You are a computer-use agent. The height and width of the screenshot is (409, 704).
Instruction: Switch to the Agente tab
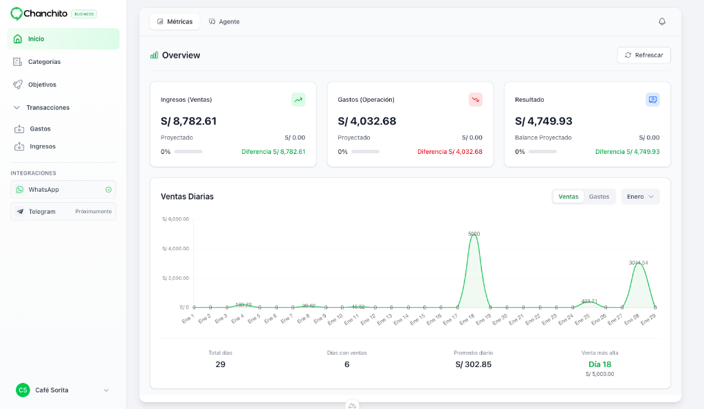point(224,22)
